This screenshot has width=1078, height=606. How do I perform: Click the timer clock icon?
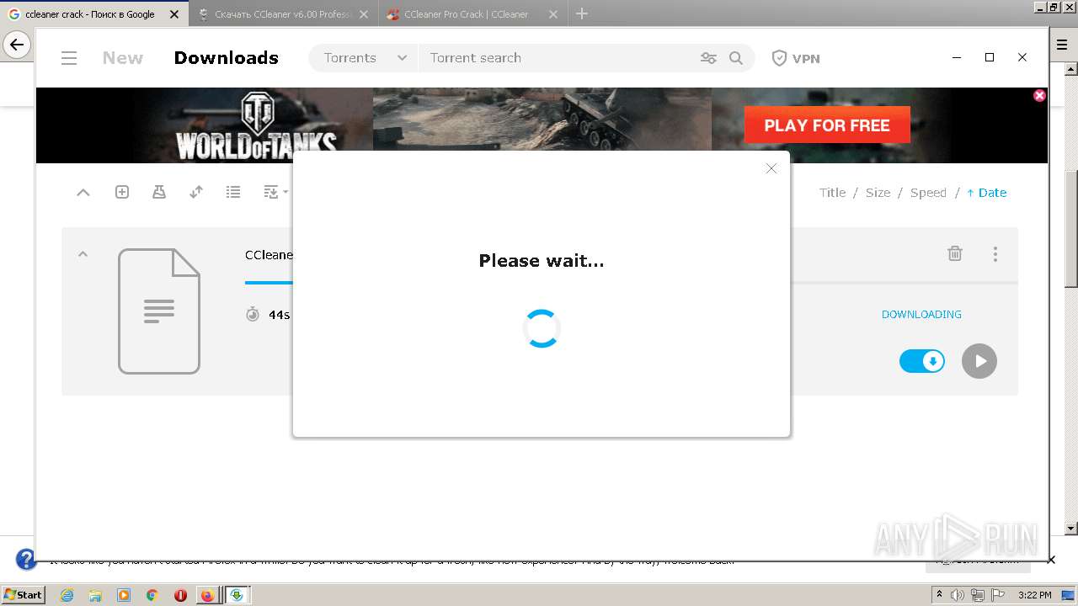[253, 314]
